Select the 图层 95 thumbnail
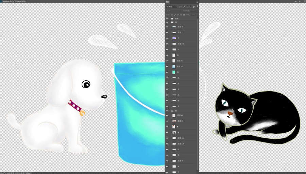The width and height of the screenshot is (306, 174). pyautogui.click(x=174, y=121)
